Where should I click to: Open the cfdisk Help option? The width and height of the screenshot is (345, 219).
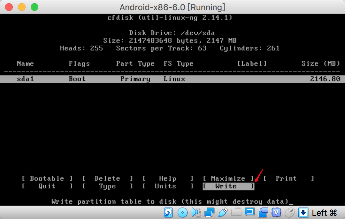[x=167, y=178]
